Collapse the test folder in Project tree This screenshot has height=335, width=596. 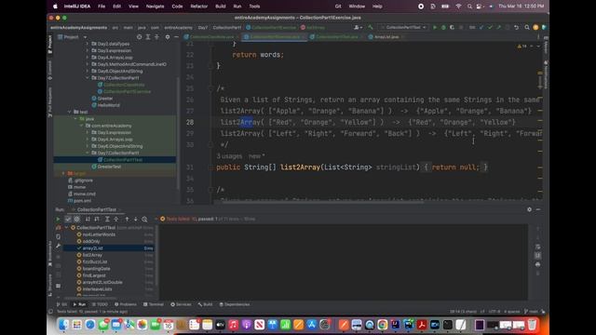click(69, 112)
